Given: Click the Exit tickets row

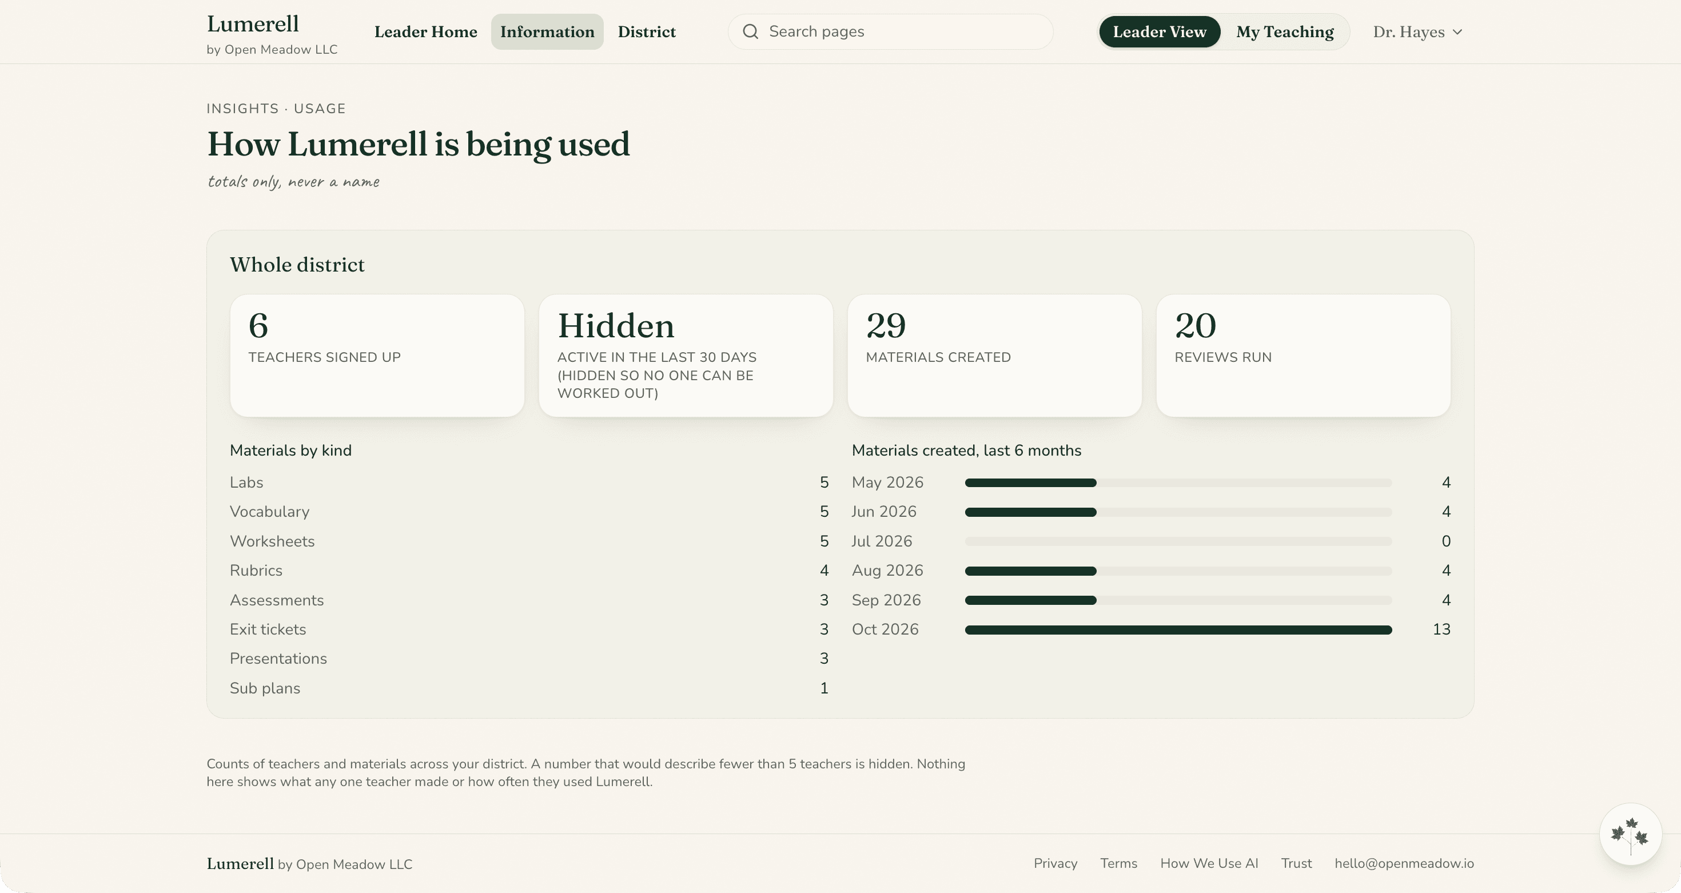Looking at the screenshot, I should pyautogui.click(x=529, y=629).
